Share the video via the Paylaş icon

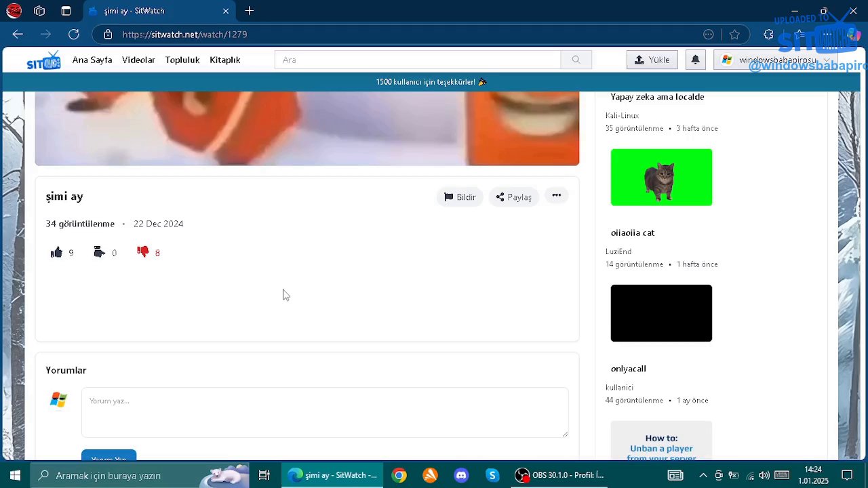(x=513, y=197)
